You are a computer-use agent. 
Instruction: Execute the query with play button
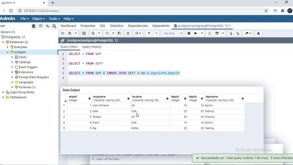point(195,33)
